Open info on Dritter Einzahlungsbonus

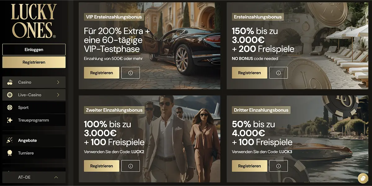tap(278, 166)
